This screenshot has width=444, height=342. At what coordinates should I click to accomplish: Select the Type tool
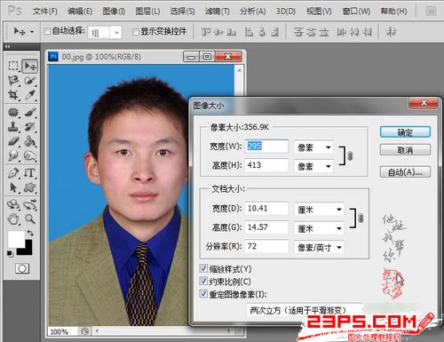pyautogui.click(x=30, y=172)
